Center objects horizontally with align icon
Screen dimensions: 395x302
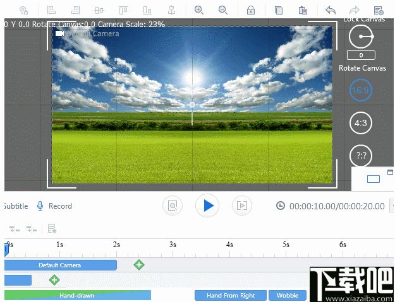(99, 10)
